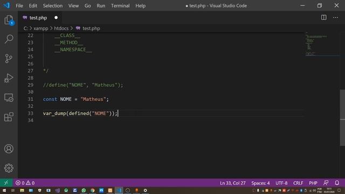
Task: Switch to VS Code taskbar icon
Action: click(x=119, y=190)
